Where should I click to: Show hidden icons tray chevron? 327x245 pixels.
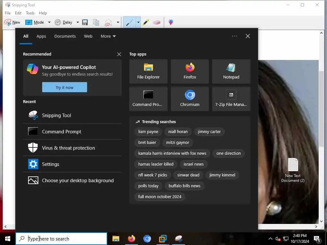pyautogui.click(x=270, y=239)
